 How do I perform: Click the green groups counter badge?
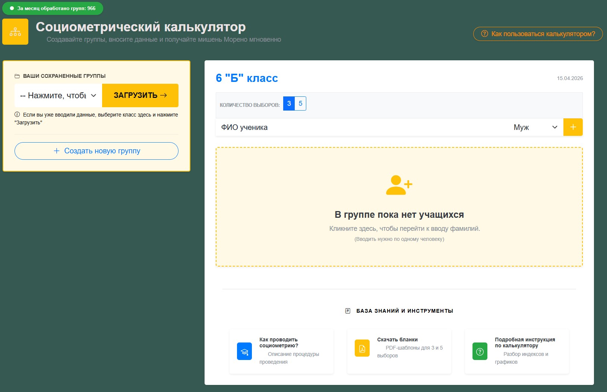(53, 8)
